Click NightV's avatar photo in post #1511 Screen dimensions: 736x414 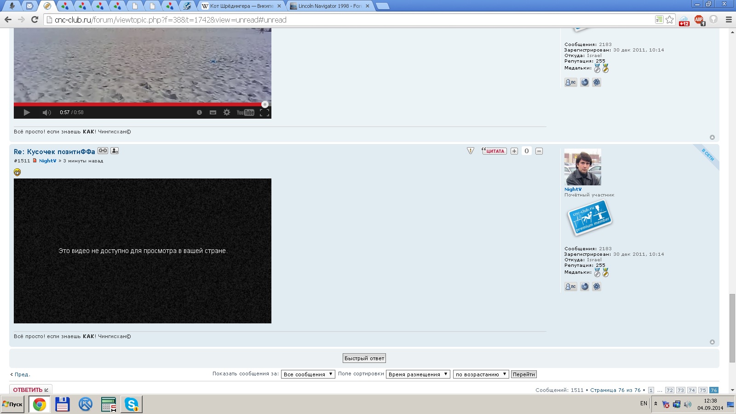[583, 167]
